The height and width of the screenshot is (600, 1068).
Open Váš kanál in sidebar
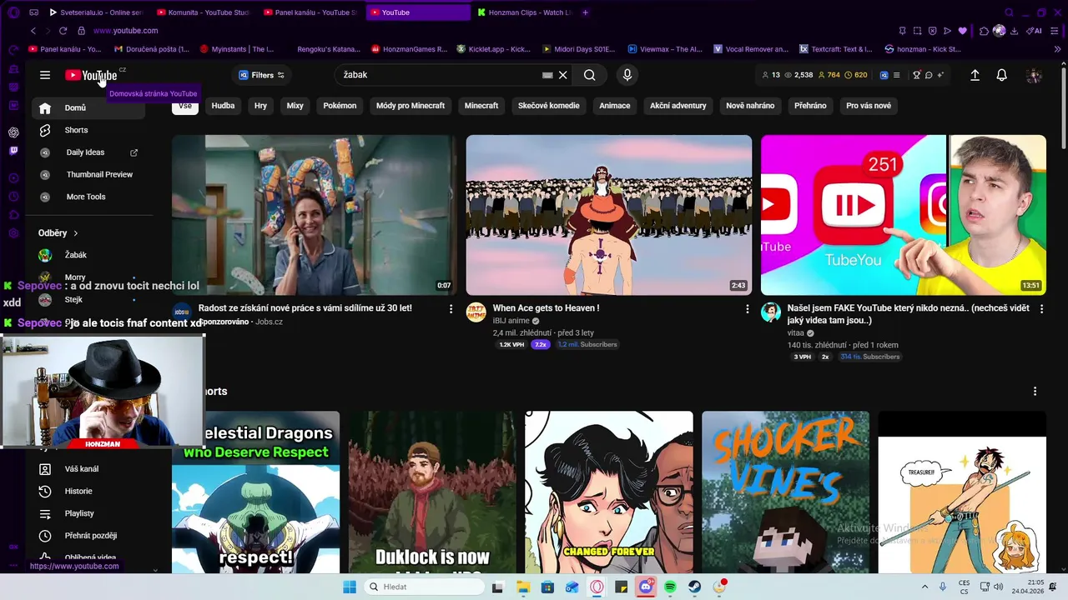pos(88,469)
